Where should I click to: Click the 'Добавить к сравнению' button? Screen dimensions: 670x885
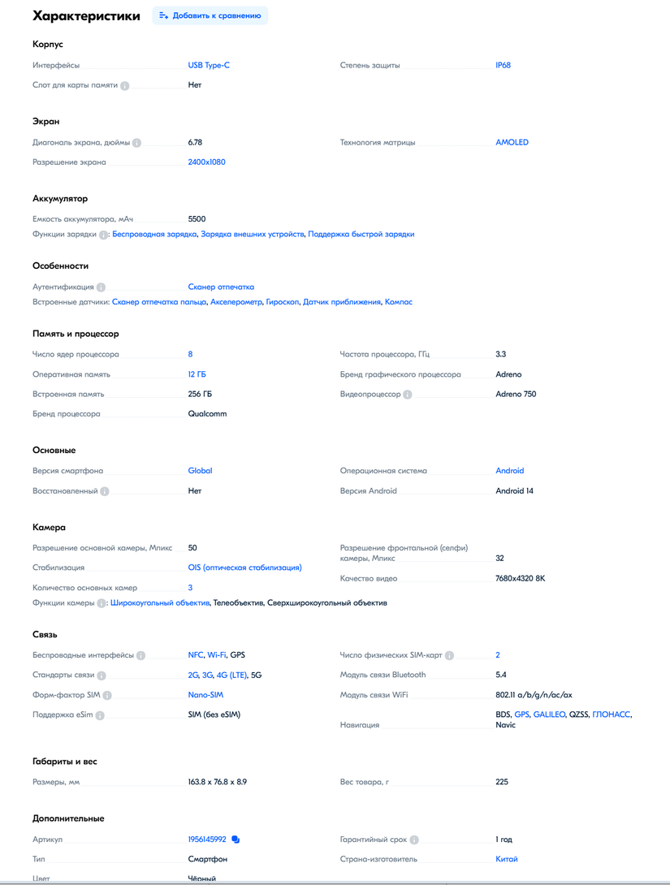point(210,15)
